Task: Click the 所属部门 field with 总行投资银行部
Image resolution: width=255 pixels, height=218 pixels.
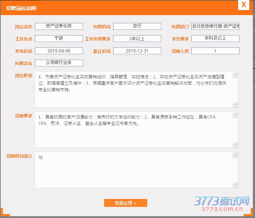Action: click(x=215, y=26)
